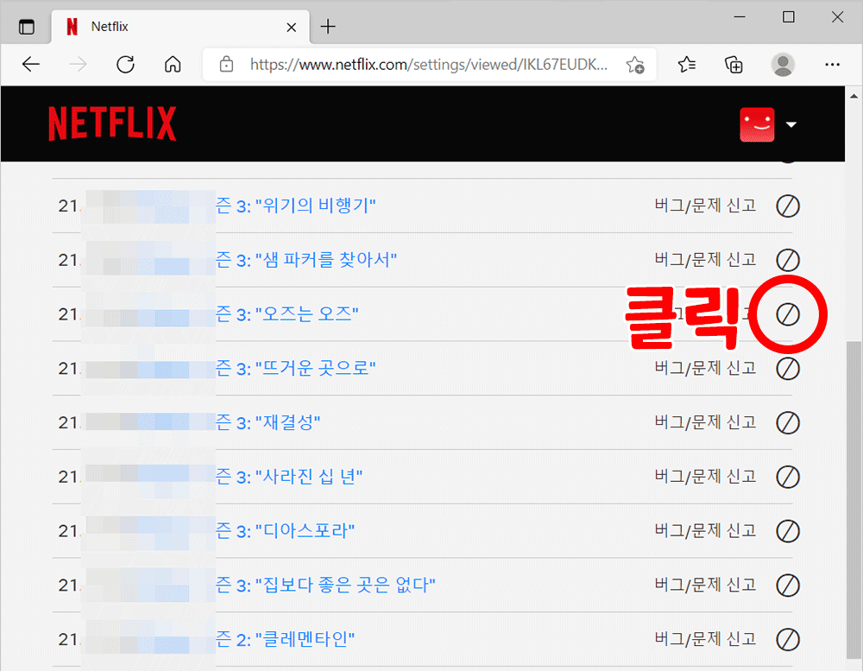863x671 pixels.
Task: Click the scrollbar up arrow
Action: [854, 96]
